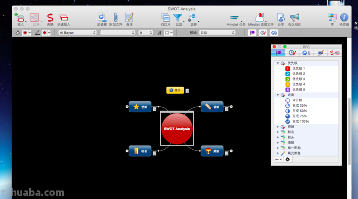358x199 pixels.
Task: Click the 附加文件 paperclip attachment icon
Action: pyautogui.click(x=115, y=18)
